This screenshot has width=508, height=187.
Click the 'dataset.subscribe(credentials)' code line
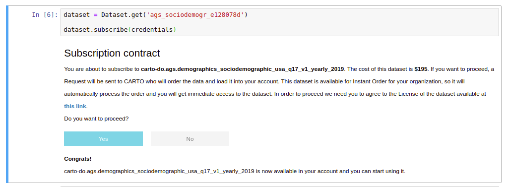120,29
